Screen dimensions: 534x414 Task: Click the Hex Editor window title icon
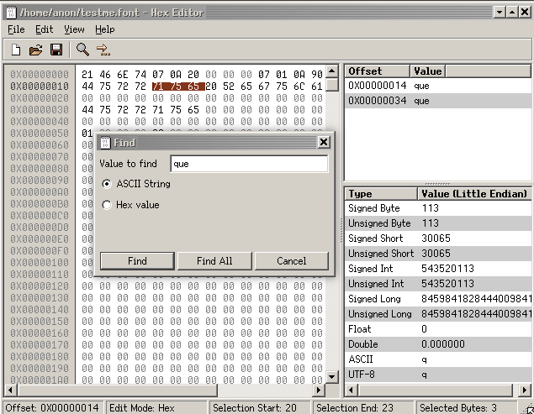click(x=9, y=13)
